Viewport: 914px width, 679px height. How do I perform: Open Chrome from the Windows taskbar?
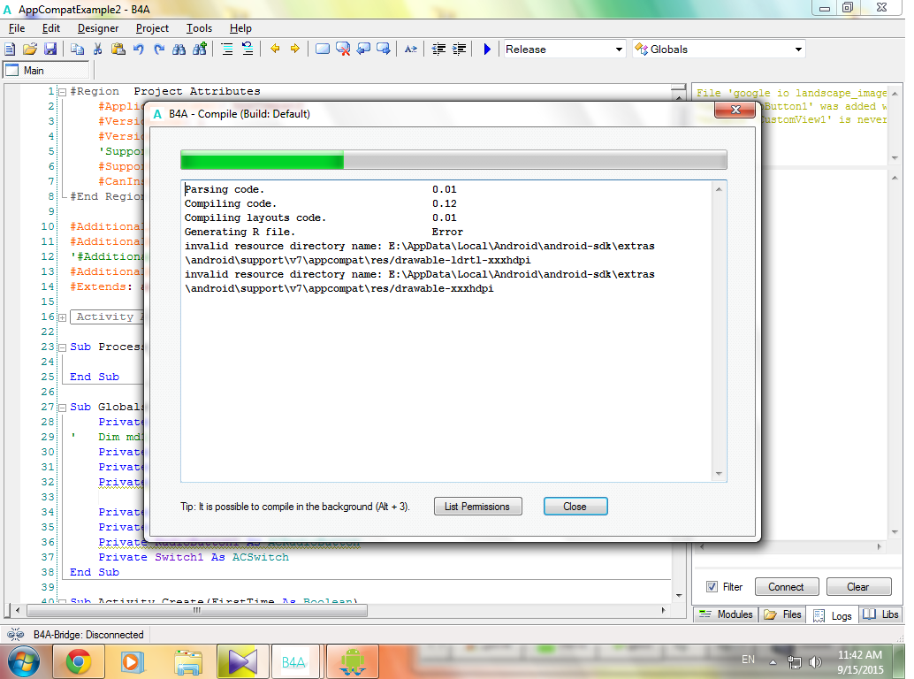tap(79, 660)
